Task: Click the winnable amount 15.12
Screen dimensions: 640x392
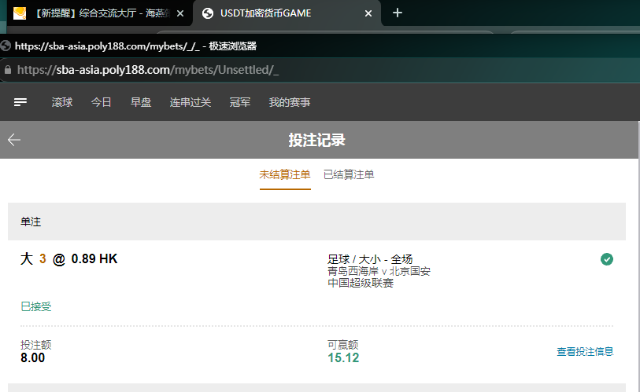Action: click(x=343, y=357)
